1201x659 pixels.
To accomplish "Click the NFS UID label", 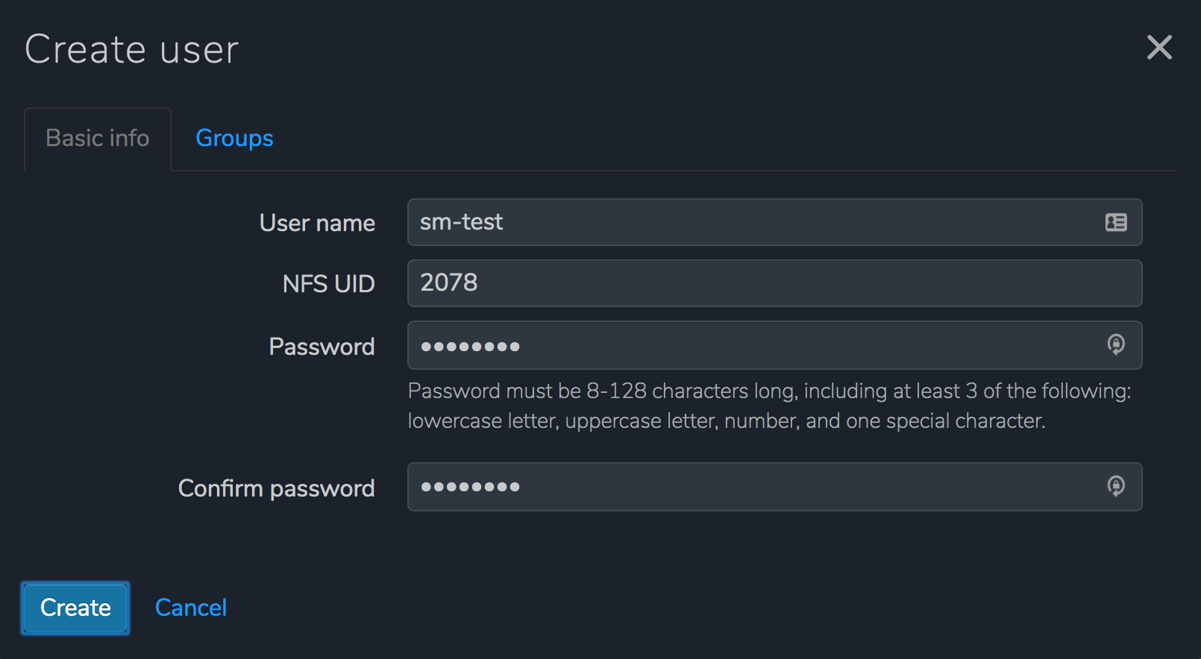I will [x=328, y=283].
